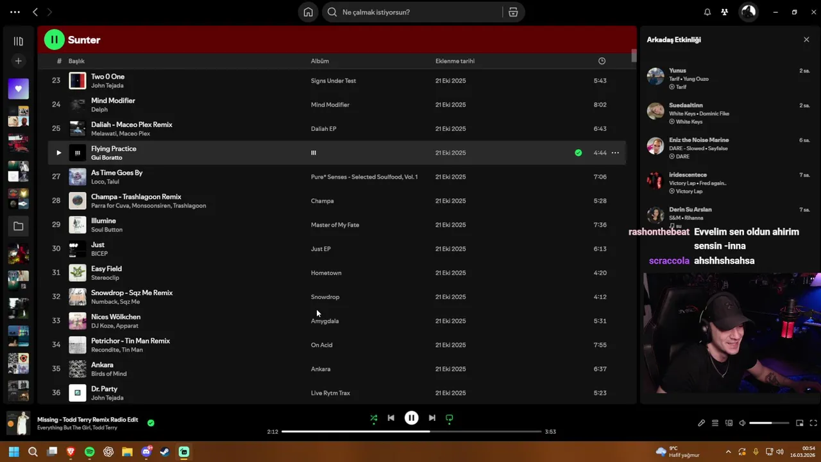Open friend Suedaaltinn in activity panel

[x=686, y=105]
